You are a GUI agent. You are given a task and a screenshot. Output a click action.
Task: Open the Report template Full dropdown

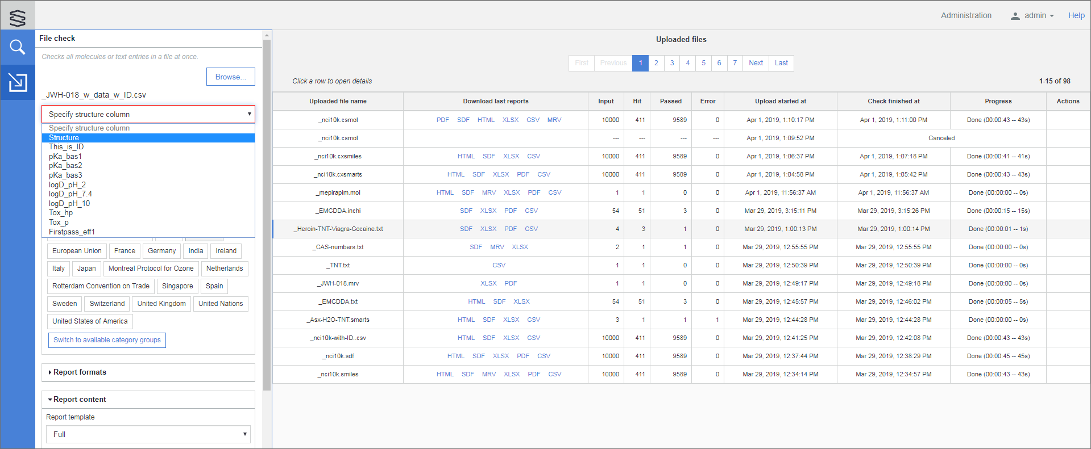pos(148,434)
